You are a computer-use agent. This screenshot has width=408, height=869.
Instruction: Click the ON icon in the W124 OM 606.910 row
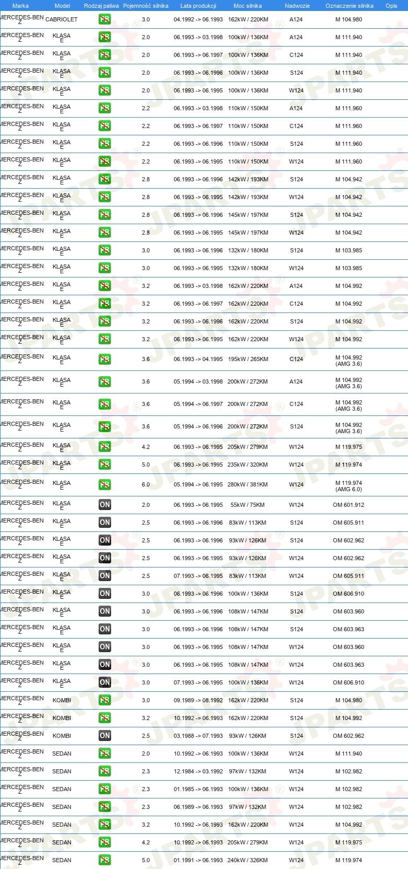tap(105, 682)
